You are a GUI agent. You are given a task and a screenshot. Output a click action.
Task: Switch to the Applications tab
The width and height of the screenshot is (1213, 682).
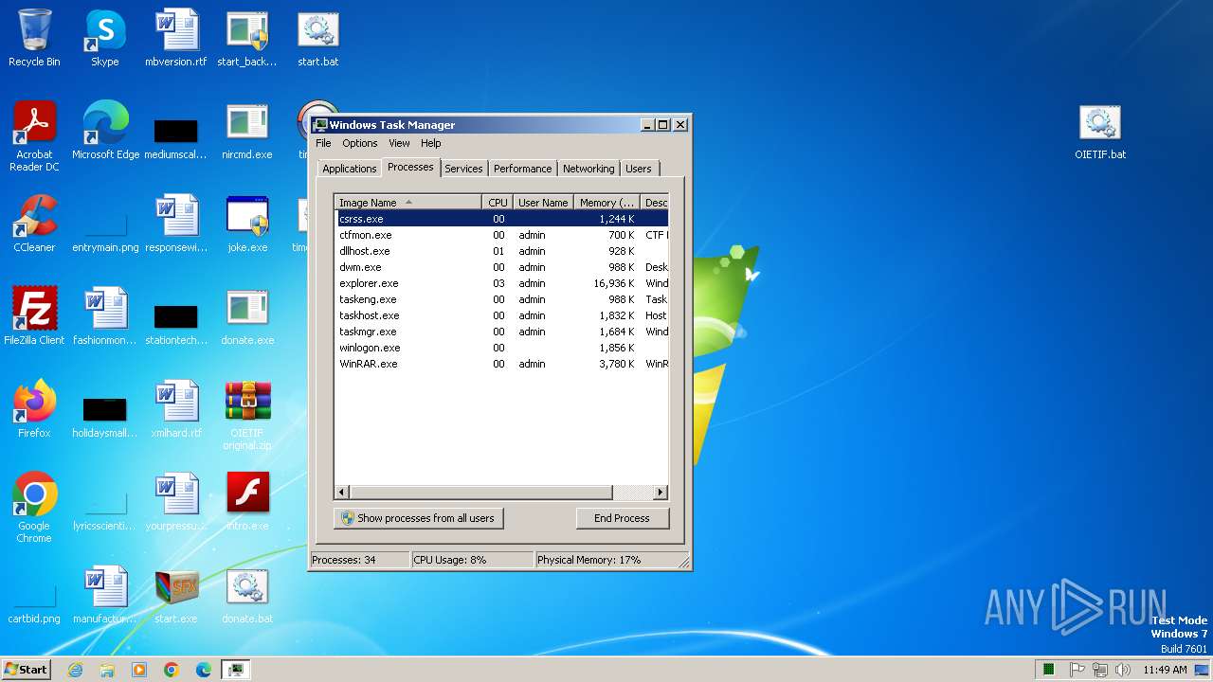click(350, 169)
